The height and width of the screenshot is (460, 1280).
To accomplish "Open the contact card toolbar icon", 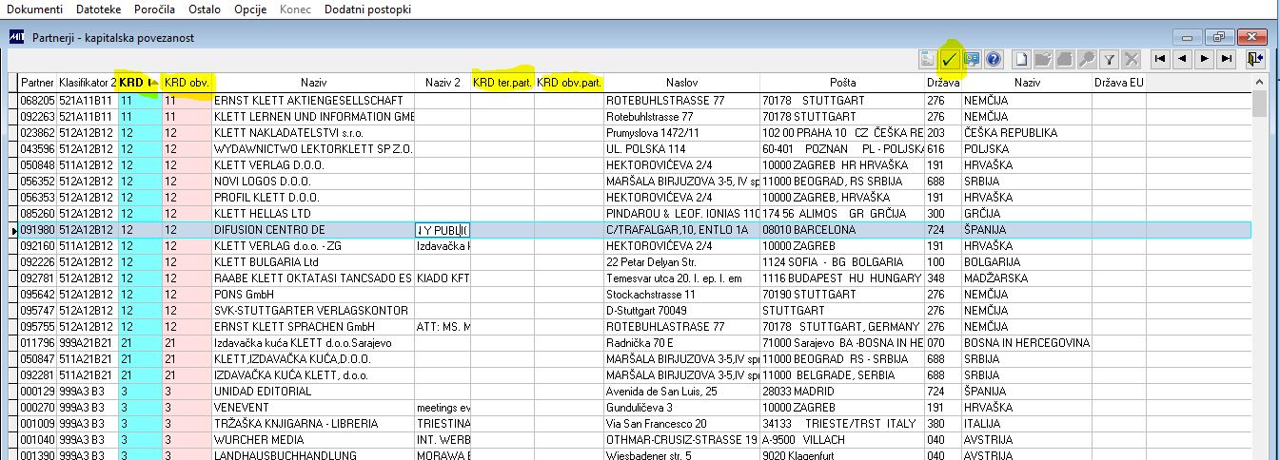I will (x=972, y=59).
